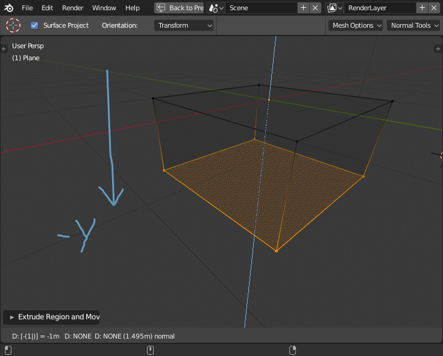This screenshot has width=443, height=356.
Task: Click the middle mouse button status icon
Action: tap(150, 350)
